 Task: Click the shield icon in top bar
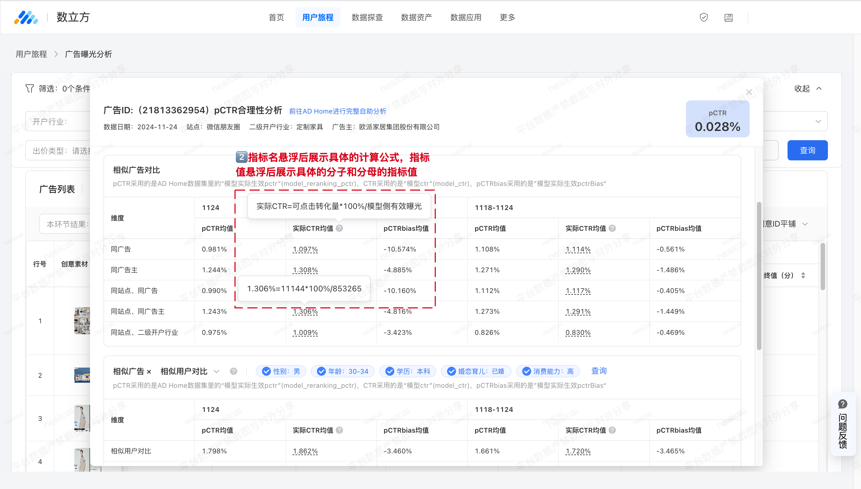point(703,17)
